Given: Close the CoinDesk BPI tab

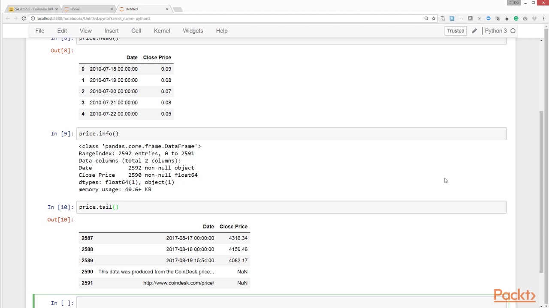Looking at the screenshot, I should 56,9.
